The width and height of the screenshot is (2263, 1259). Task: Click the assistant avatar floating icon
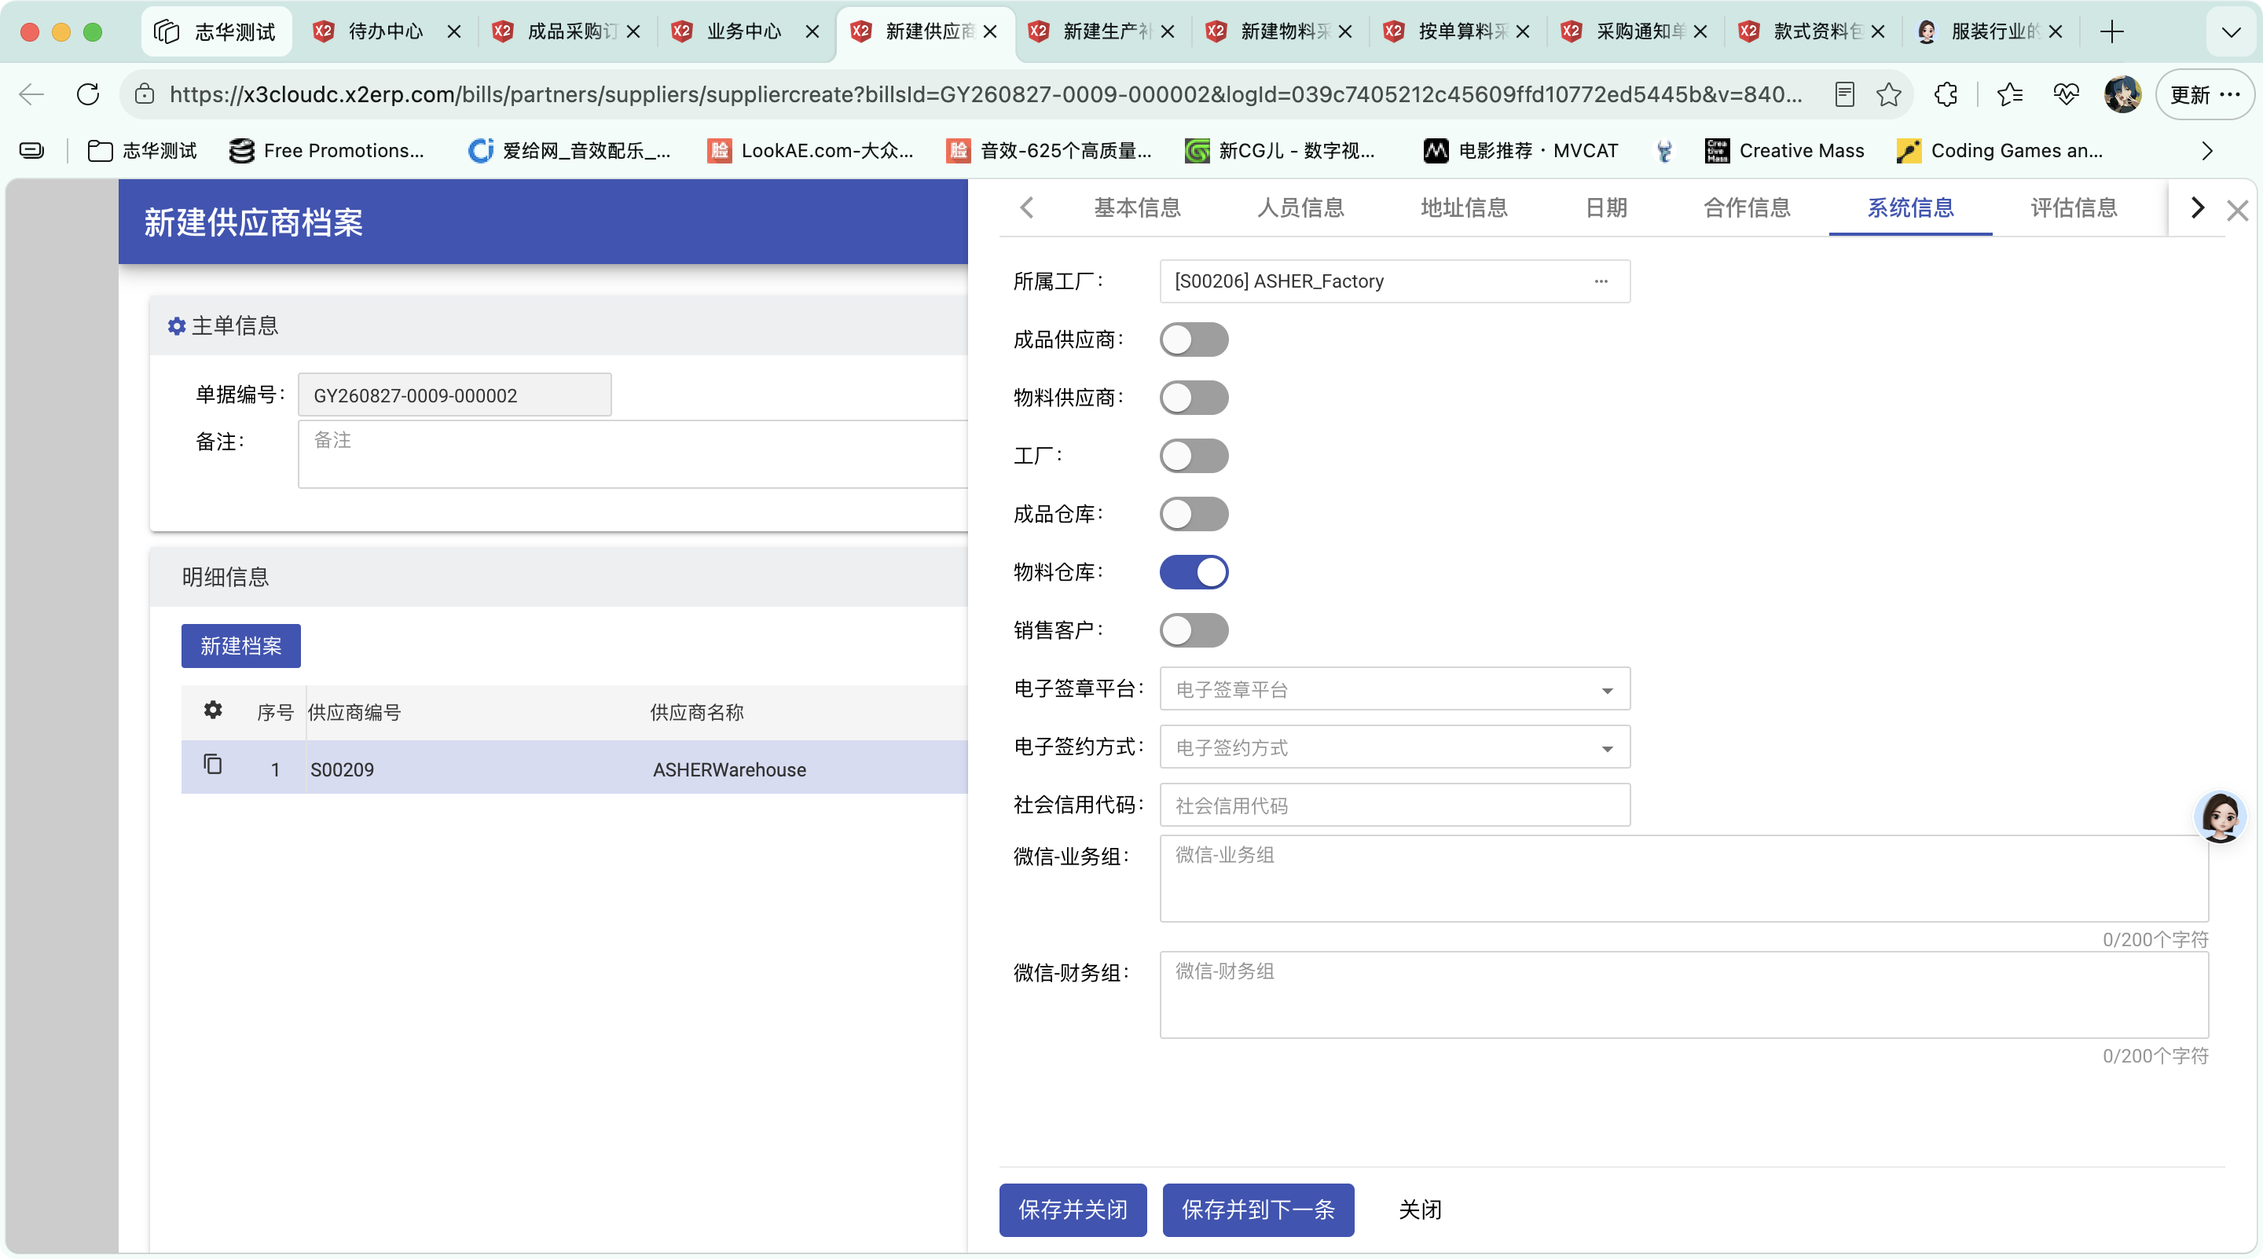2221,817
